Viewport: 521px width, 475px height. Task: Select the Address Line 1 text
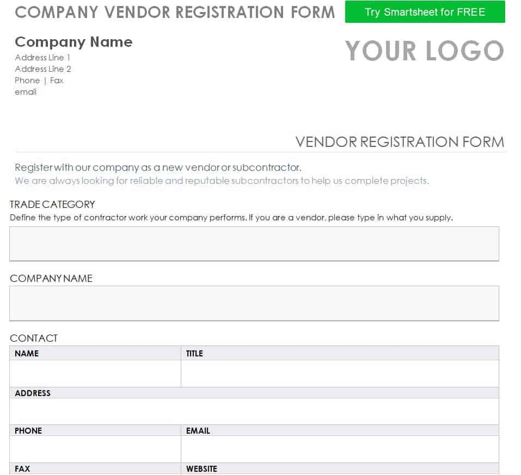pyautogui.click(x=42, y=58)
